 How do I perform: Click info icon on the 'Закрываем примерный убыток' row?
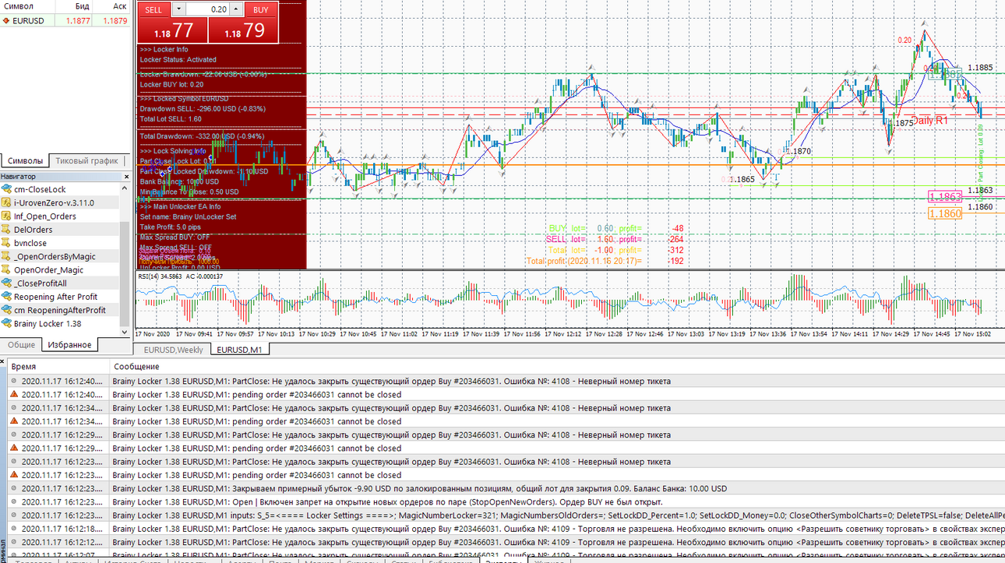(14, 488)
